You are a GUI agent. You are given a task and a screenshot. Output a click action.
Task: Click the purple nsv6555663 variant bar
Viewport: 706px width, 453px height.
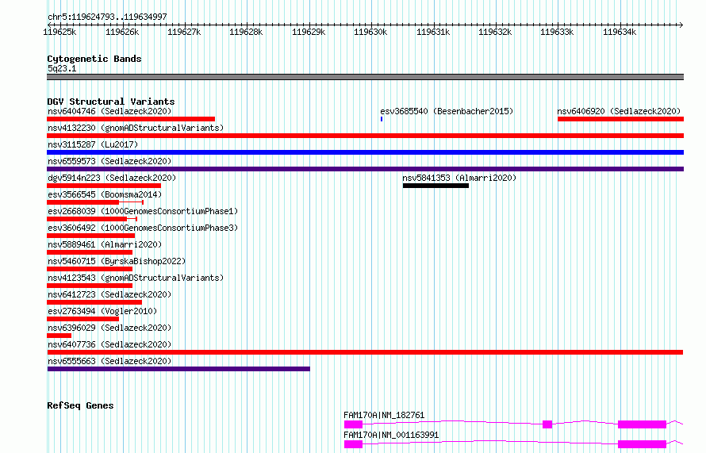[178, 369]
